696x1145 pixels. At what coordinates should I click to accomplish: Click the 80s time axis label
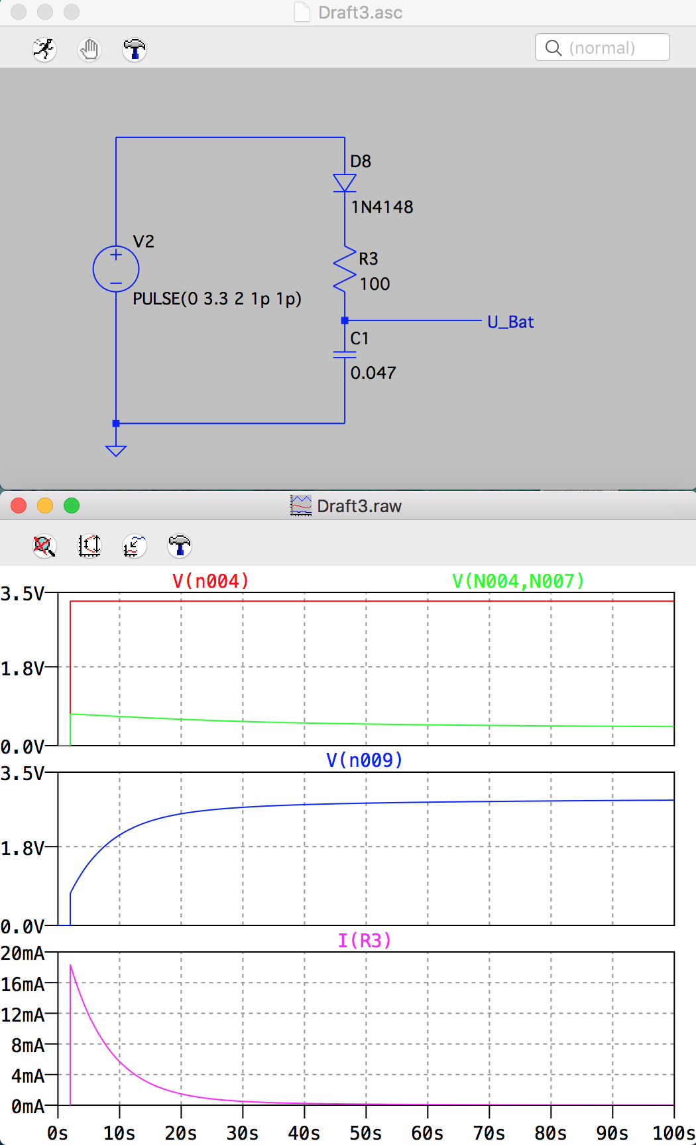pyautogui.click(x=550, y=1133)
